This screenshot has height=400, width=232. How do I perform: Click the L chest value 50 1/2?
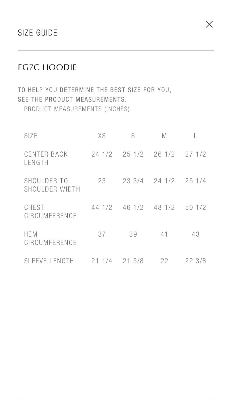(196, 207)
